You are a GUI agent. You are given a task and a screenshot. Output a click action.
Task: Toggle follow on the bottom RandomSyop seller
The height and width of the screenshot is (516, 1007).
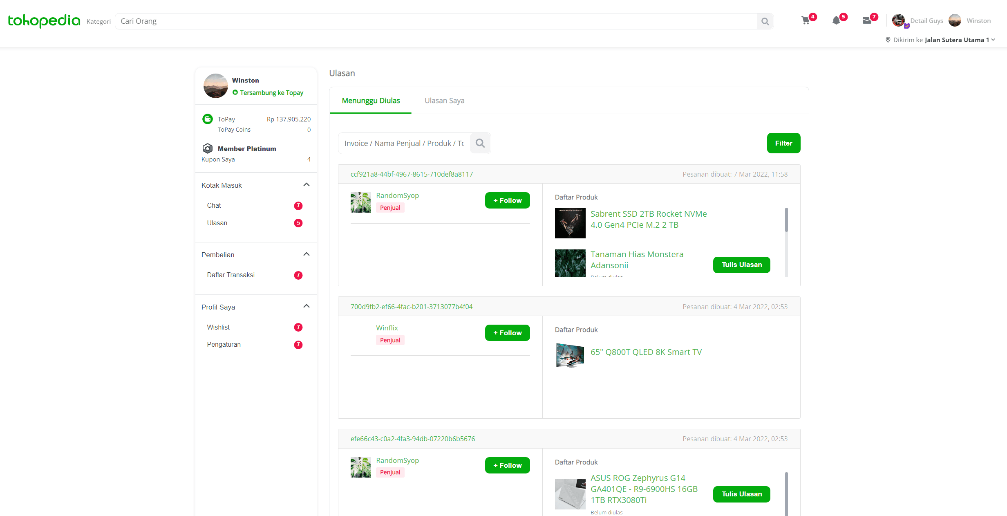pos(507,465)
